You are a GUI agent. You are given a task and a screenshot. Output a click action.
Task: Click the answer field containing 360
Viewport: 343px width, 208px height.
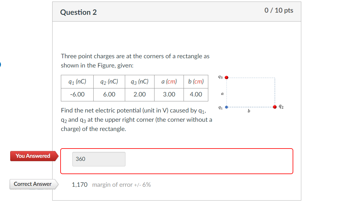pos(99,159)
